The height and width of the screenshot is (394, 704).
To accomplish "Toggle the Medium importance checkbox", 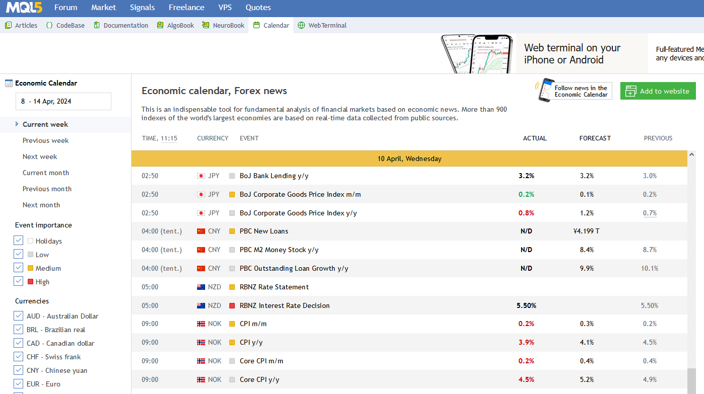I will coord(19,268).
